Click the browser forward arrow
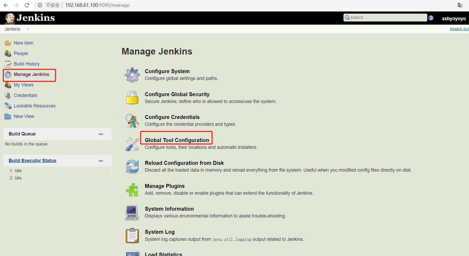This screenshot has width=469, height=256. tap(16, 5)
